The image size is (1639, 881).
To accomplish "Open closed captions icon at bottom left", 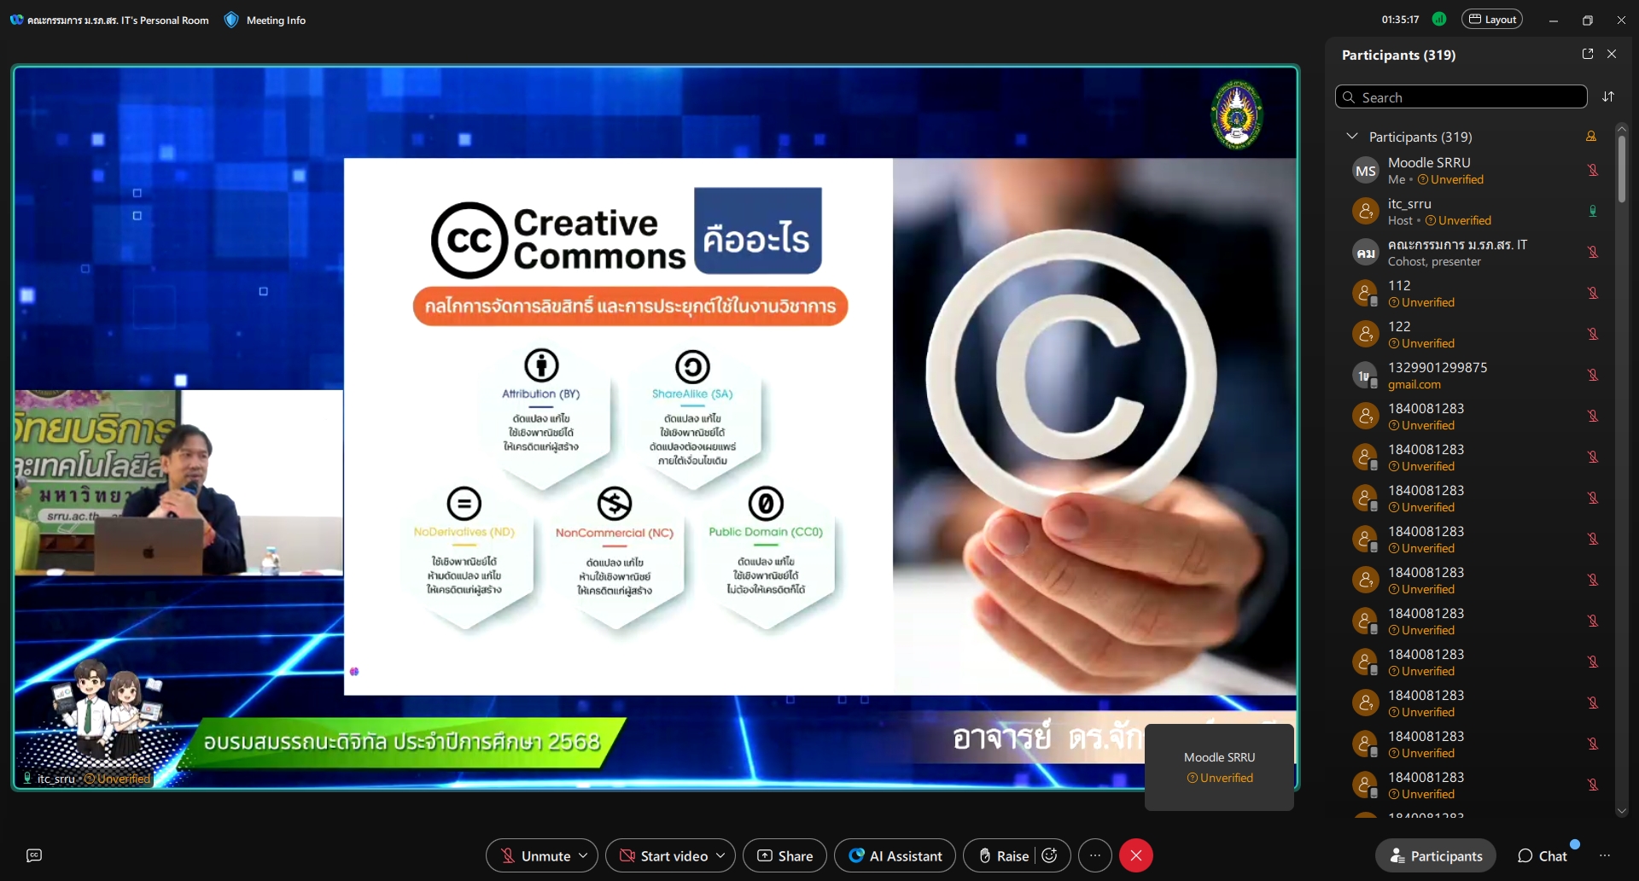I will [x=34, y=855].
